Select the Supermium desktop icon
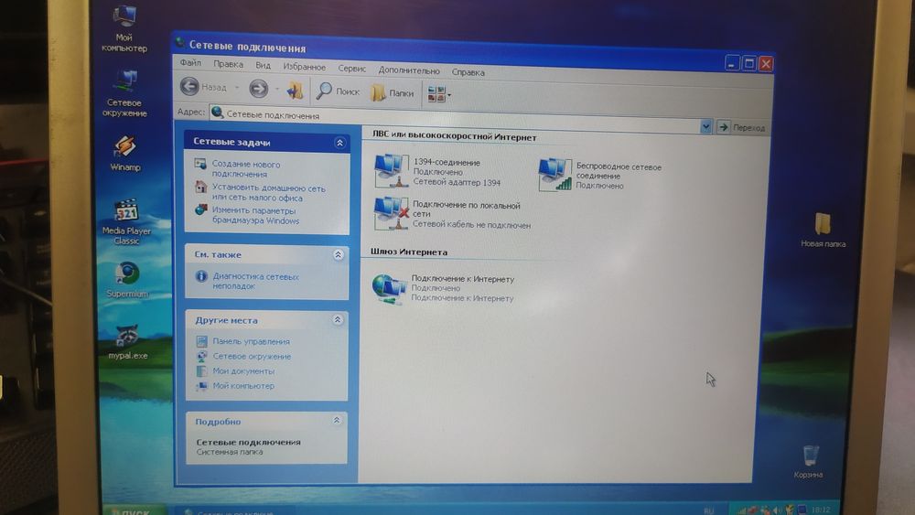915x515 pixels. [x=127, y=281]
